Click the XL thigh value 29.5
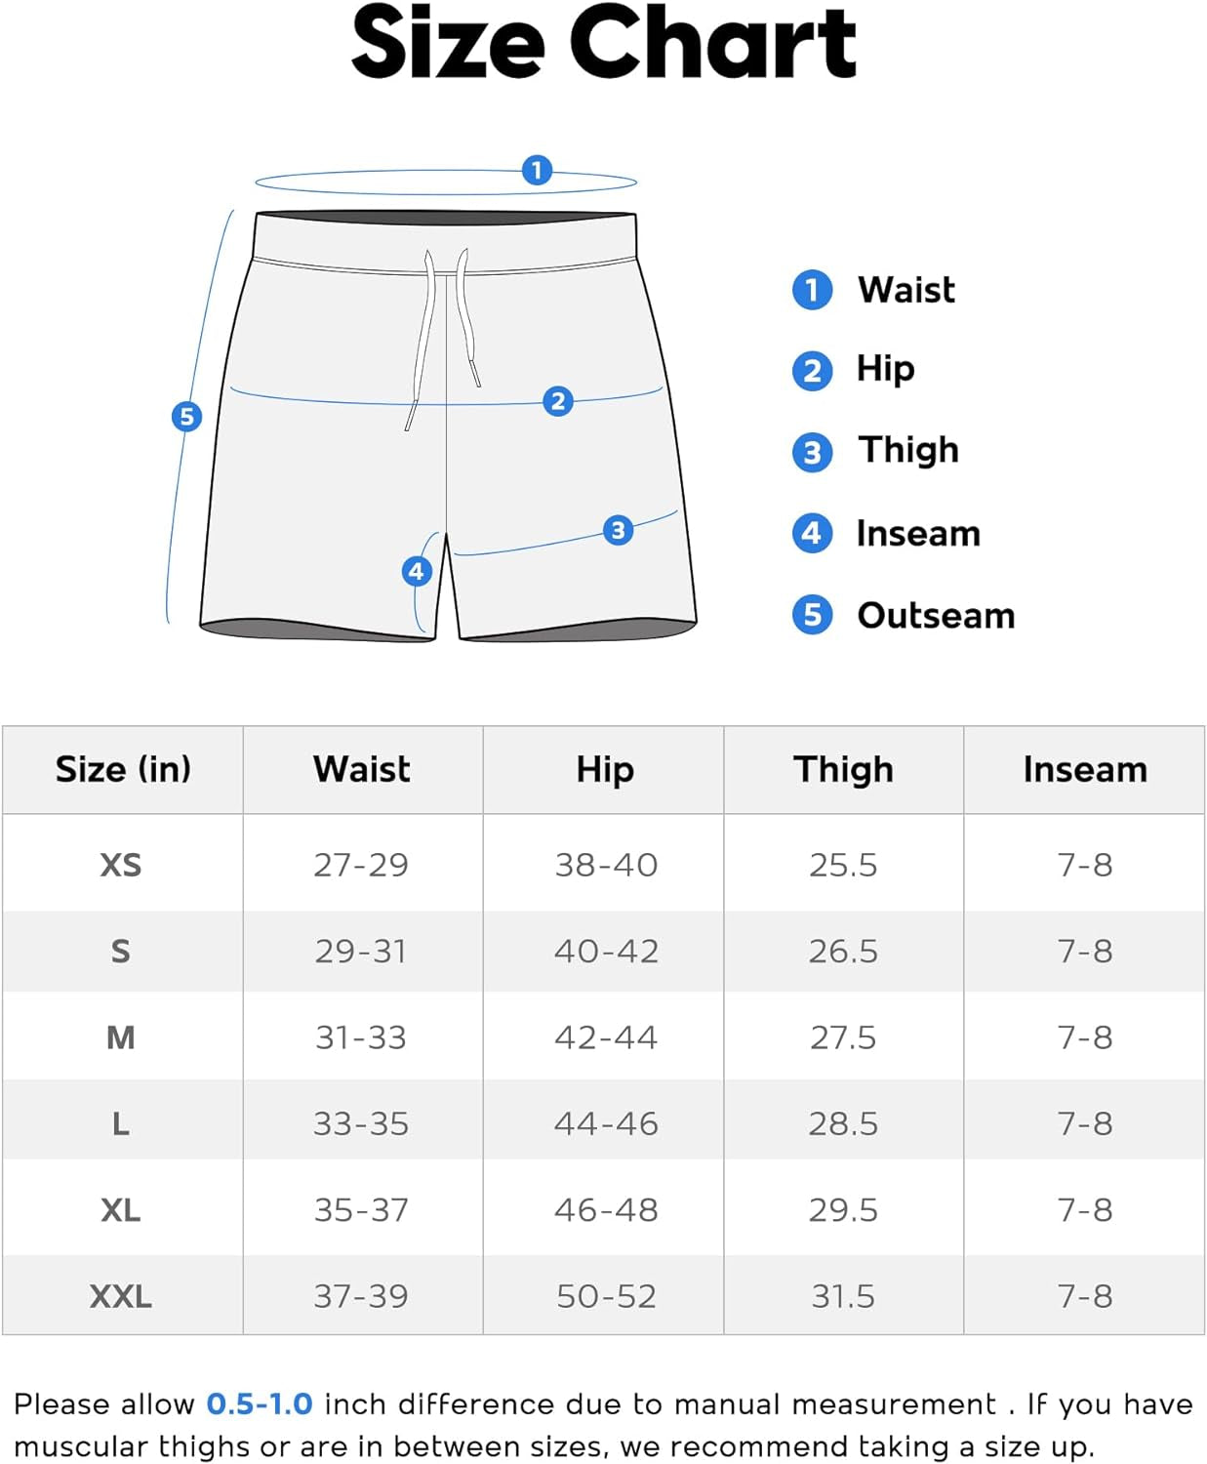 tap(843, 1210)
